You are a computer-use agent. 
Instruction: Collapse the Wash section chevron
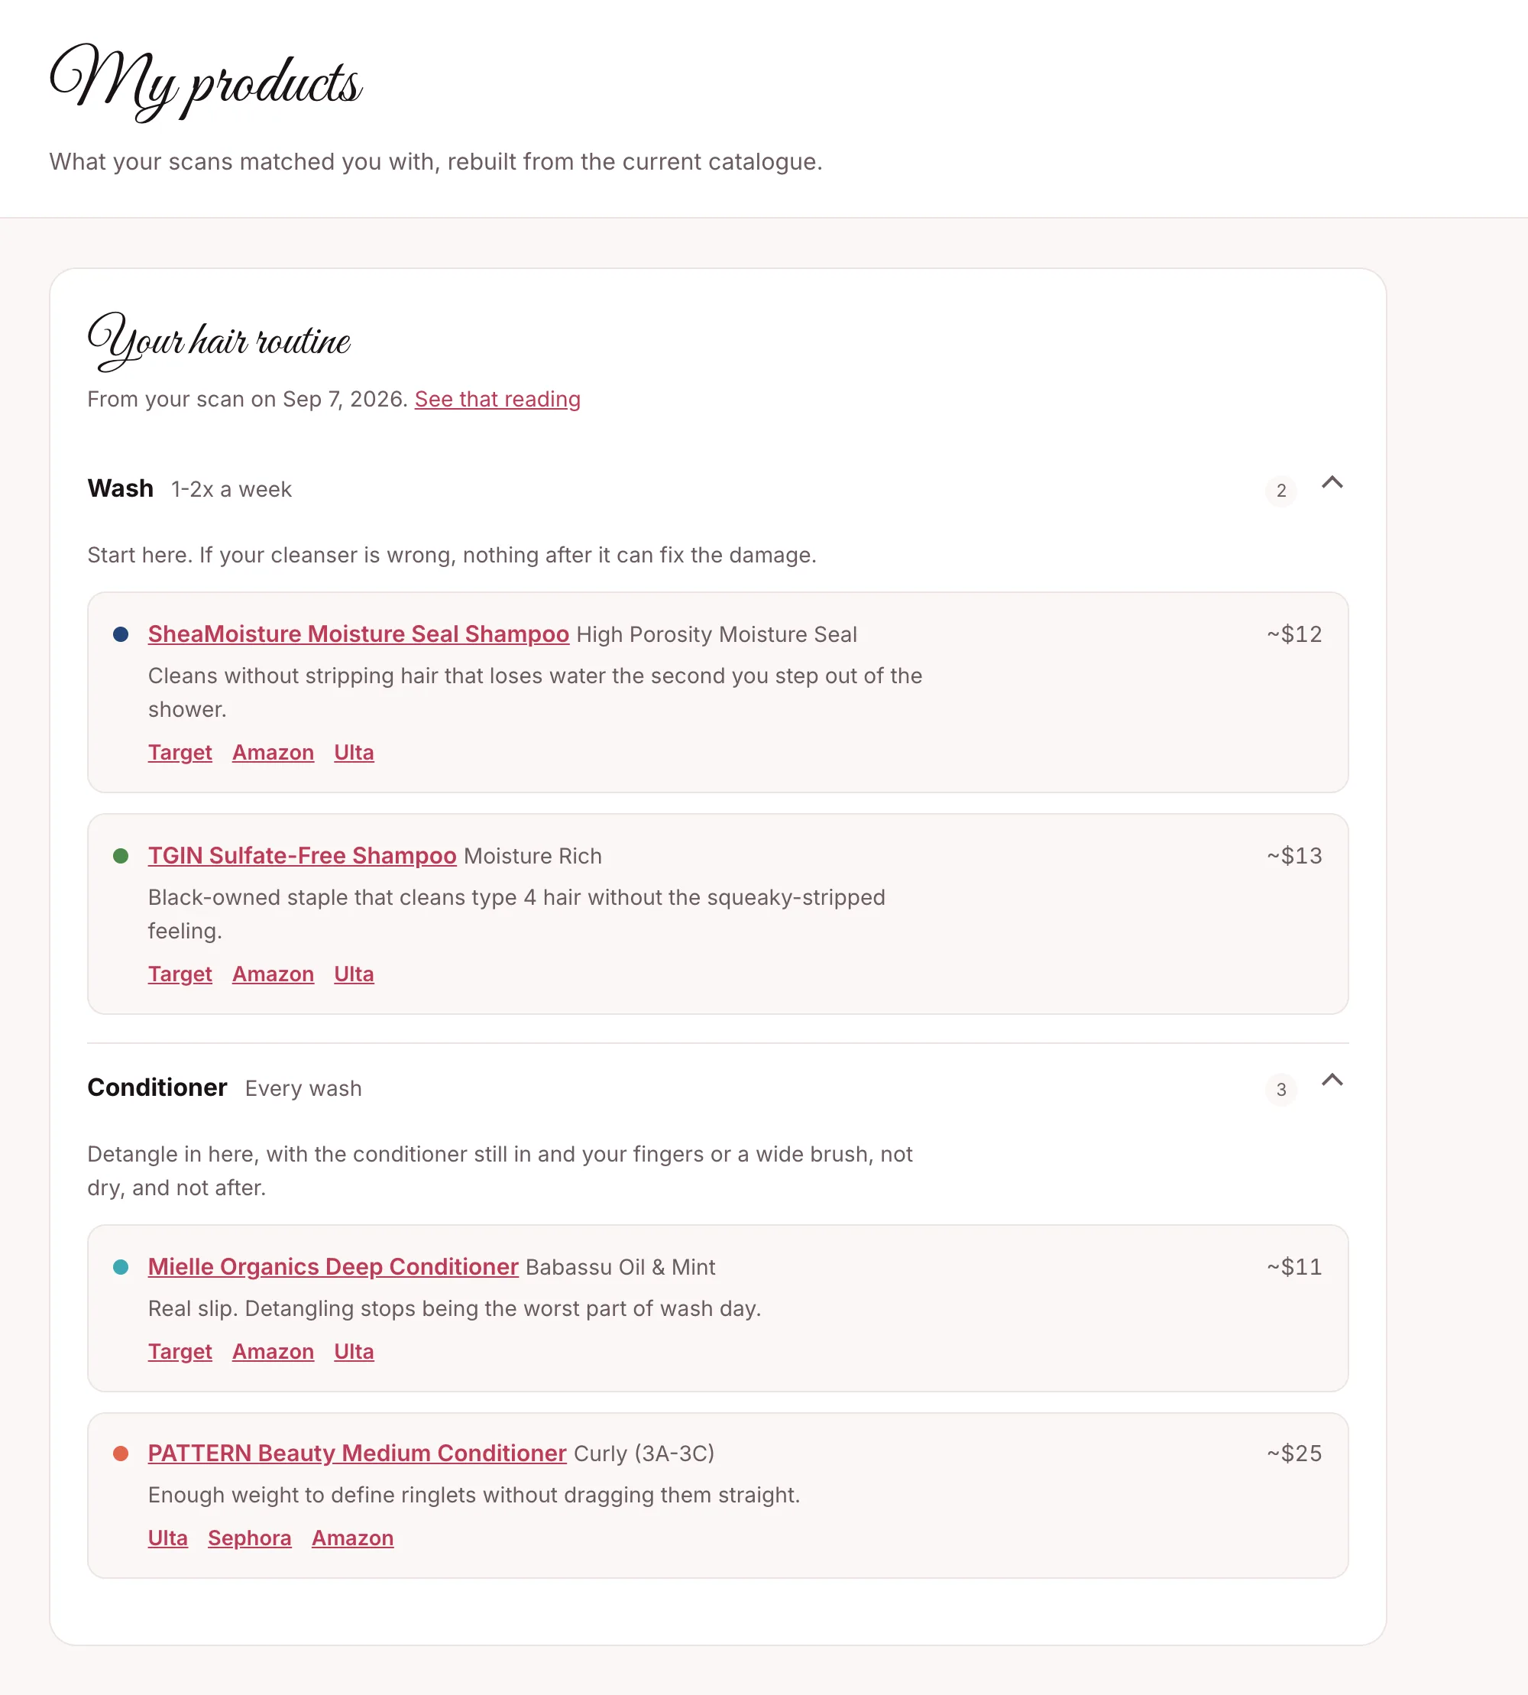click(1332, 482)
